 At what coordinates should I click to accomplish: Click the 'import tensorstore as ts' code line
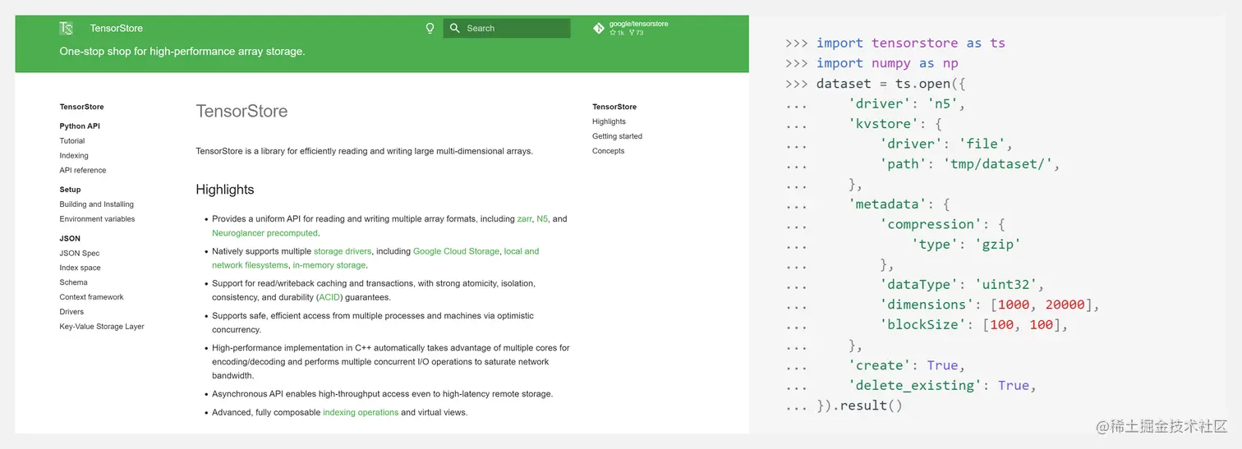(x=895, y=43)
